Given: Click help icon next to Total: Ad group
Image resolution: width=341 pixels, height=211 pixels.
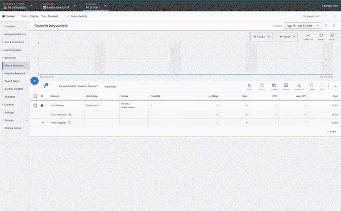Looking at the screenshot, I should [x=69, y=122].
